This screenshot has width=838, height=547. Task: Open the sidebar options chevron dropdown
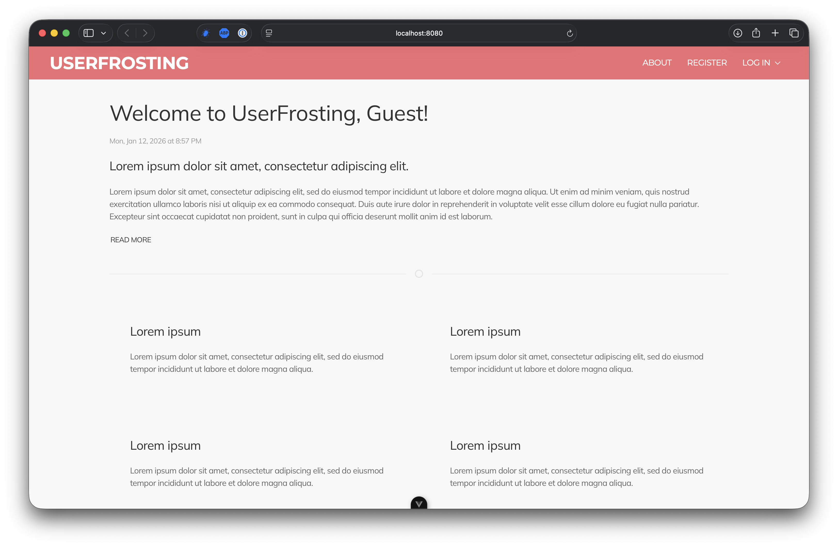click(103, 33)
